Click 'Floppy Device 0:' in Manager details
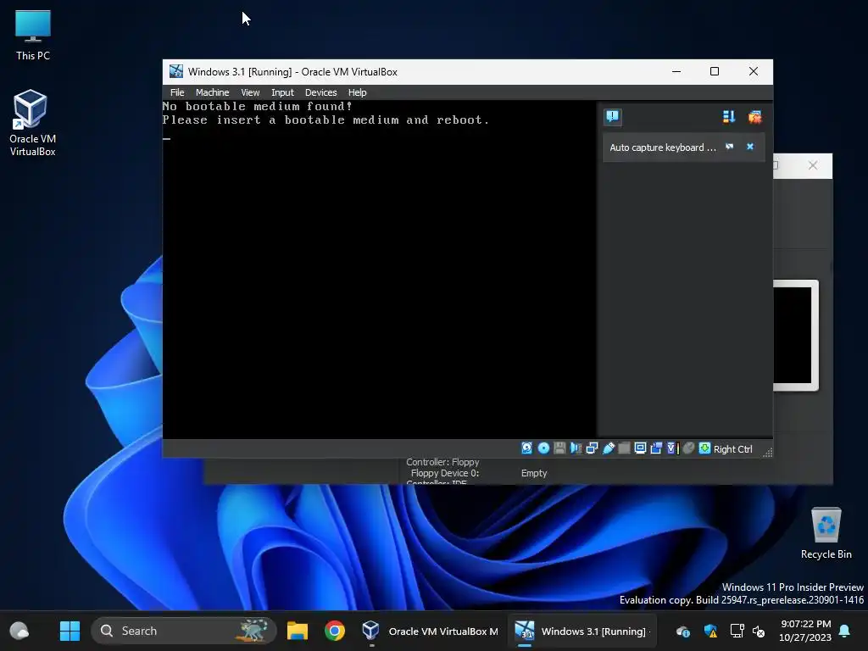 point(444,473)
